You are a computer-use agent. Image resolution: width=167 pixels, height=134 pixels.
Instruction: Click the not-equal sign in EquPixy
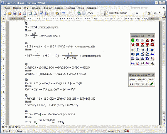137,54
